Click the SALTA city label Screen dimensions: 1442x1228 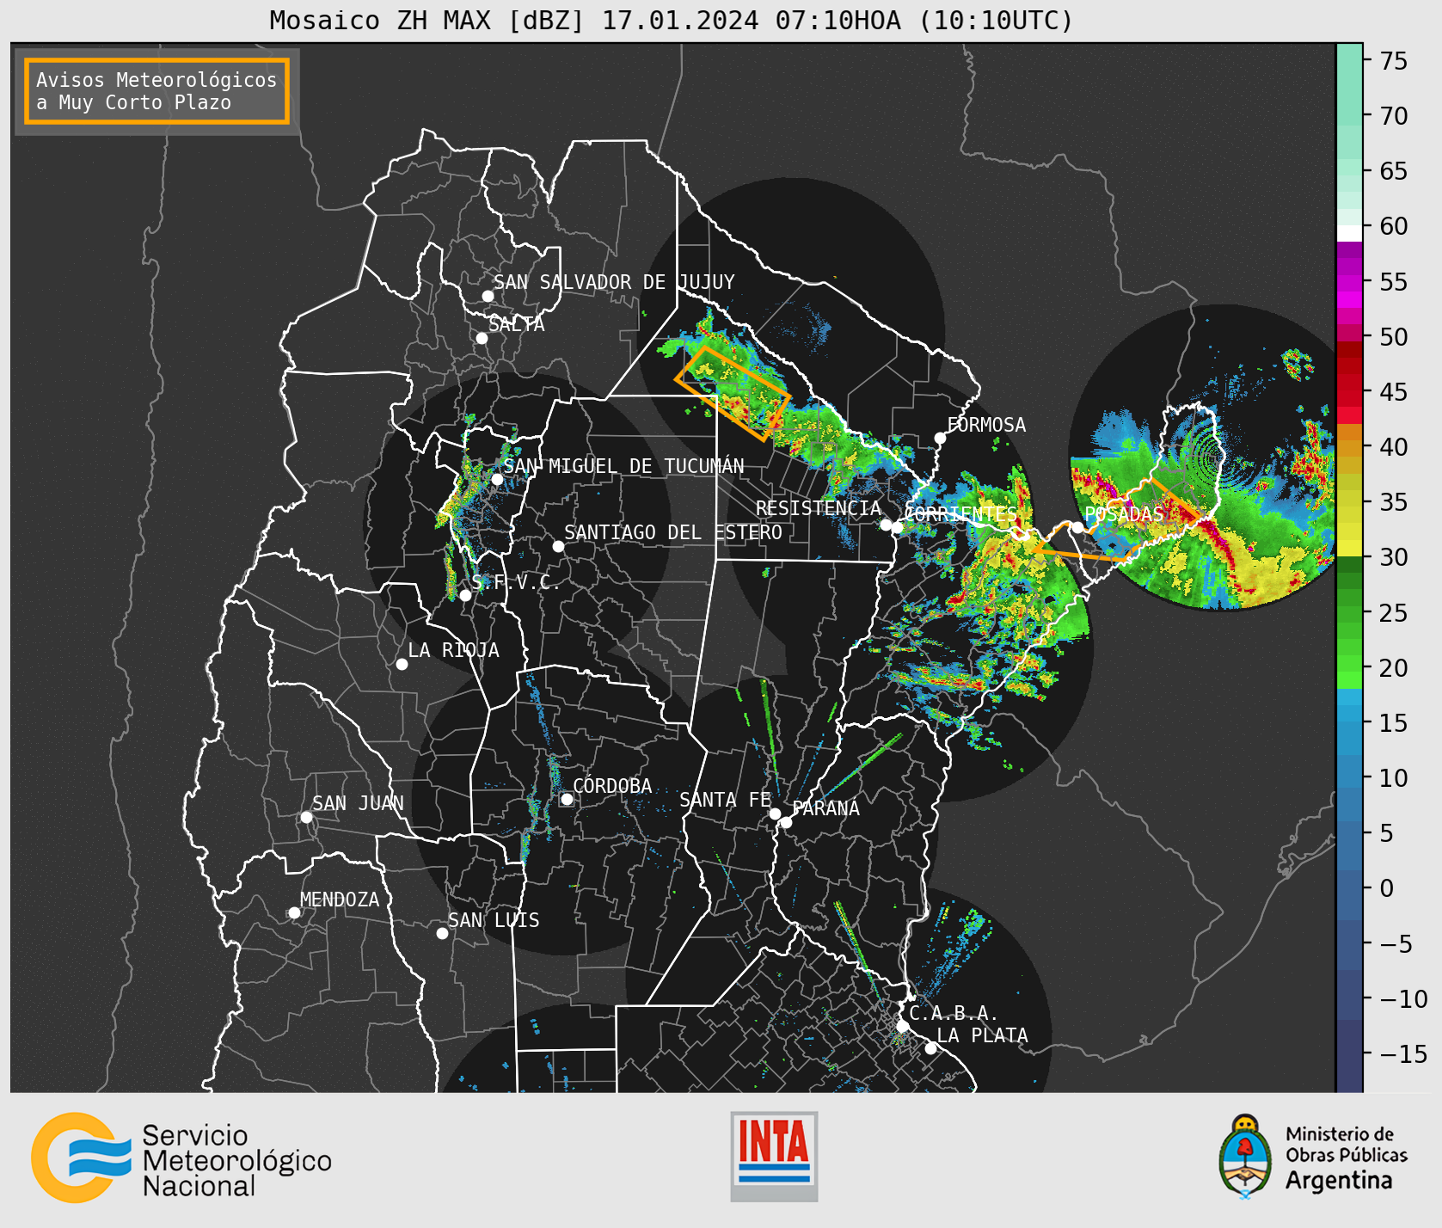click(x=517, y=324)
